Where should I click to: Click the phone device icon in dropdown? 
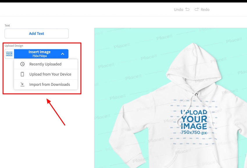point(22,74)
